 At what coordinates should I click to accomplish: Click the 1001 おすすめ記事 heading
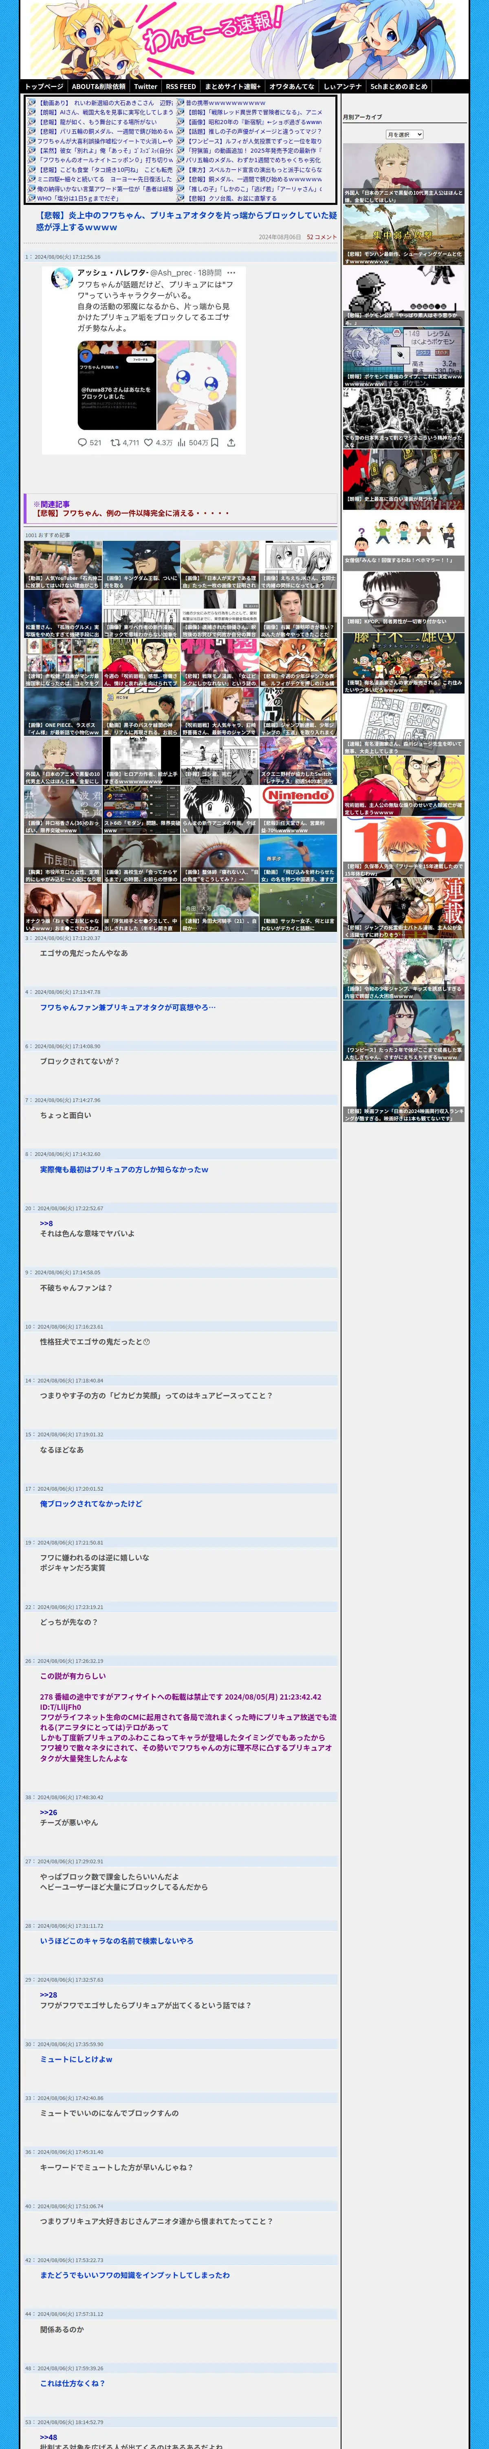point(48,535)
